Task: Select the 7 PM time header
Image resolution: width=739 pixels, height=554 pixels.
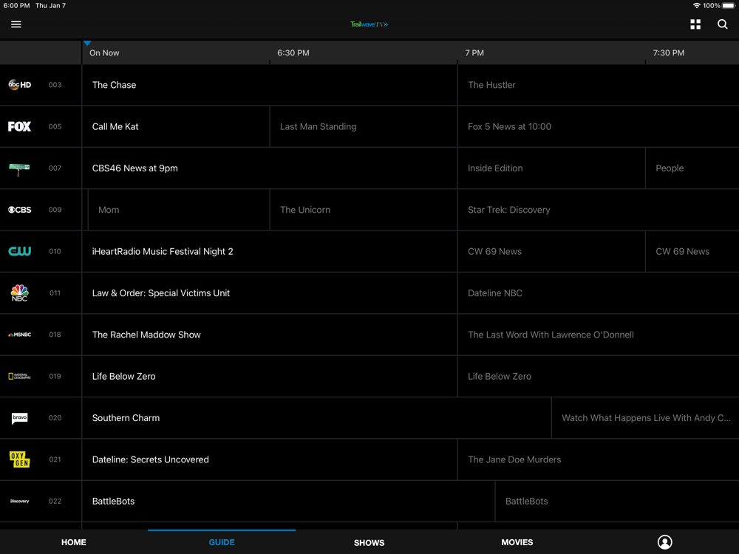Action: click(x=474, y=52)
